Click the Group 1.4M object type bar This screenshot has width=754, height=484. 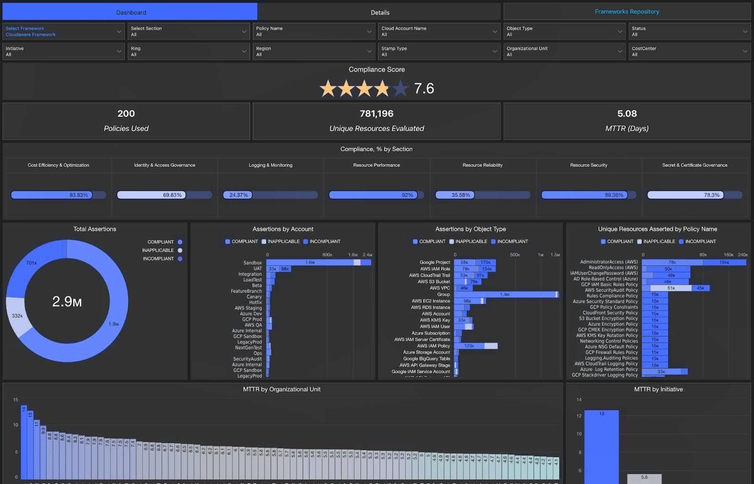pyautogui.click(x=504, y=295)
